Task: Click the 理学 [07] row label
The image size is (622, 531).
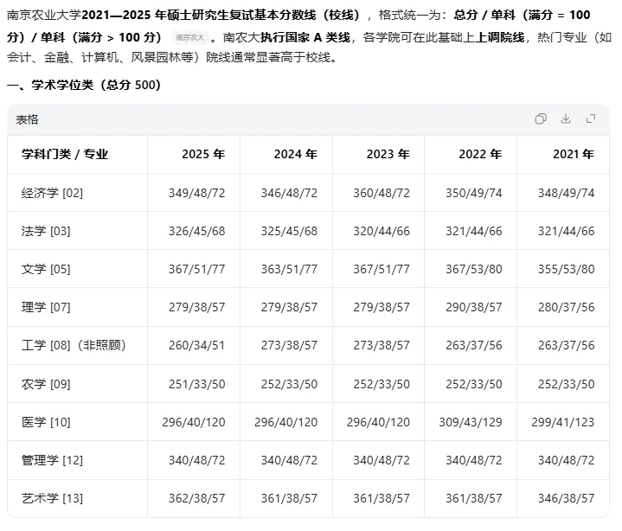Action: (46, 307)
